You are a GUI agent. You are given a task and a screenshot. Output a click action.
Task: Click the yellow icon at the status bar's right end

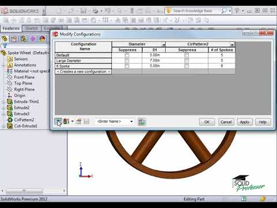(x=263, y=199)
